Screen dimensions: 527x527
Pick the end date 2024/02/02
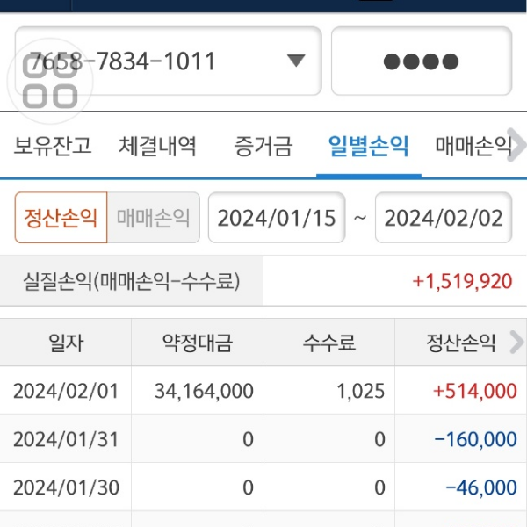(x=444, y=218)
